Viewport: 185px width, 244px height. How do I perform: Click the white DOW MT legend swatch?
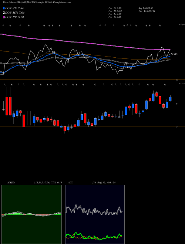pyautogui.click(x=4, y=13)
